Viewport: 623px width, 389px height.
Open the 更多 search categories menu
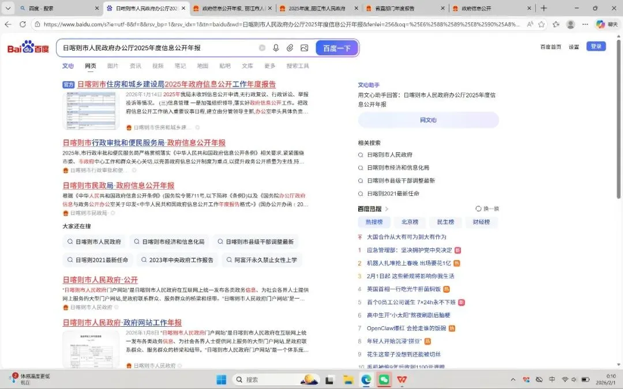coord(270,66)
